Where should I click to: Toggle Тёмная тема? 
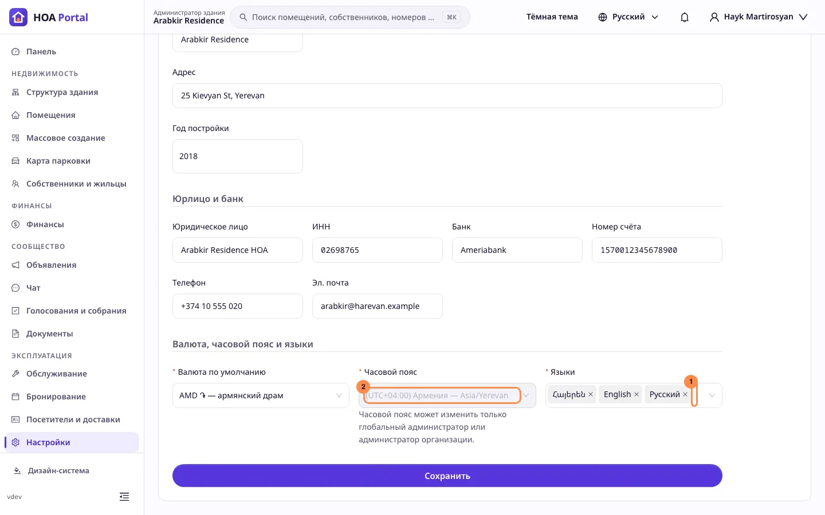[552, 17]
